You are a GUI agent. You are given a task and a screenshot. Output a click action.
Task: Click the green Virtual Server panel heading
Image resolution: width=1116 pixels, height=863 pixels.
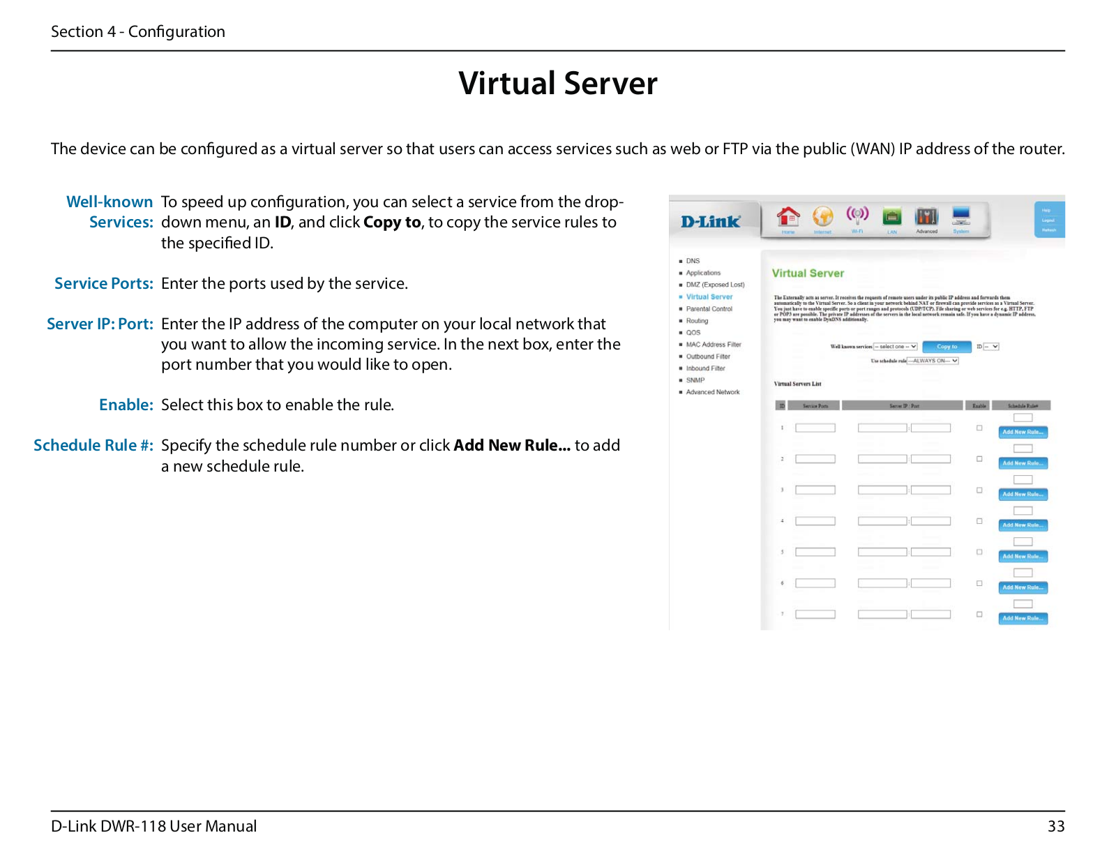808,273
